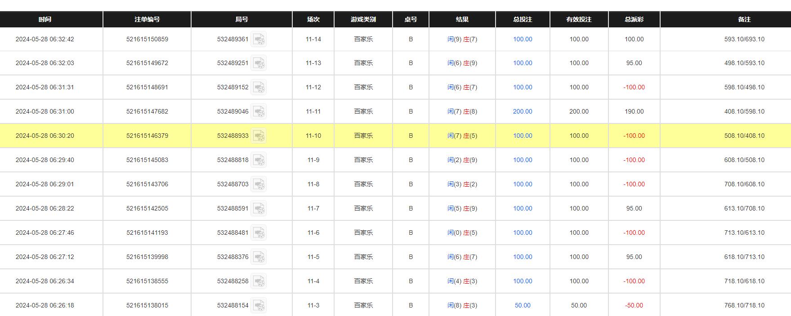Viewport: 791px width, 316px height.
Task: View replay for round 532489046
Action: 259,112
